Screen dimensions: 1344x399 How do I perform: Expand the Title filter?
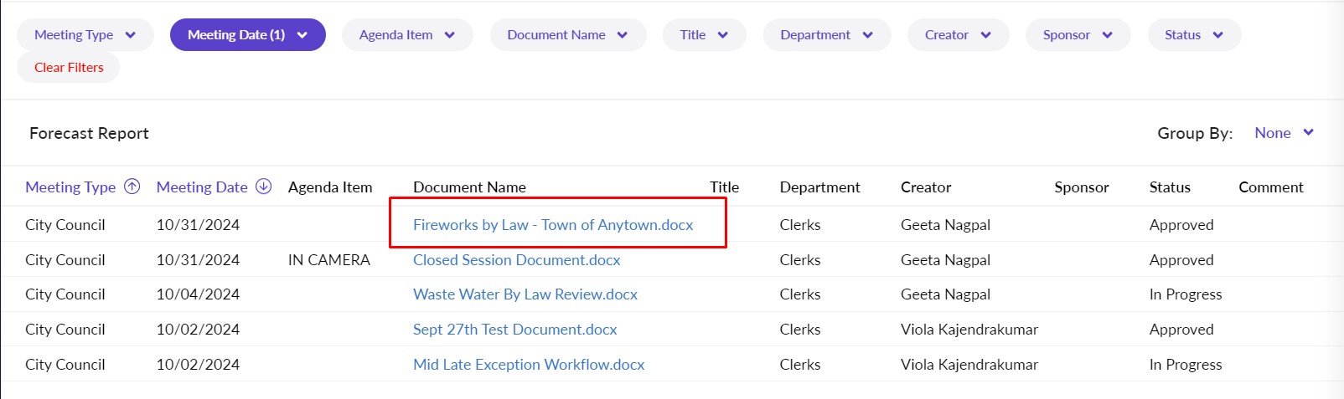click(x=704, y=35)
